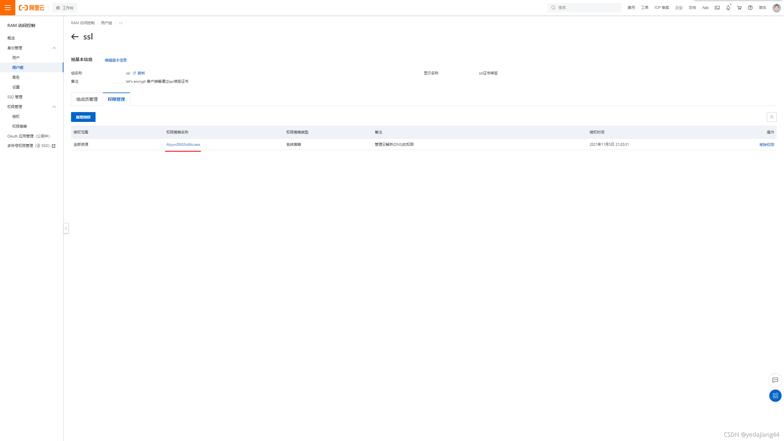Open the hamburger menu in top-left
Image resolution: width=784 pixels, height=441 pixels.
(x=8, y=8)
